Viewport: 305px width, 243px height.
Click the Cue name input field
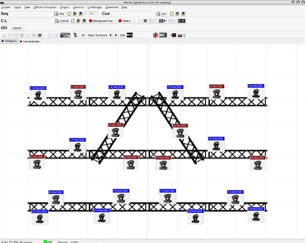tap(132, 14)
